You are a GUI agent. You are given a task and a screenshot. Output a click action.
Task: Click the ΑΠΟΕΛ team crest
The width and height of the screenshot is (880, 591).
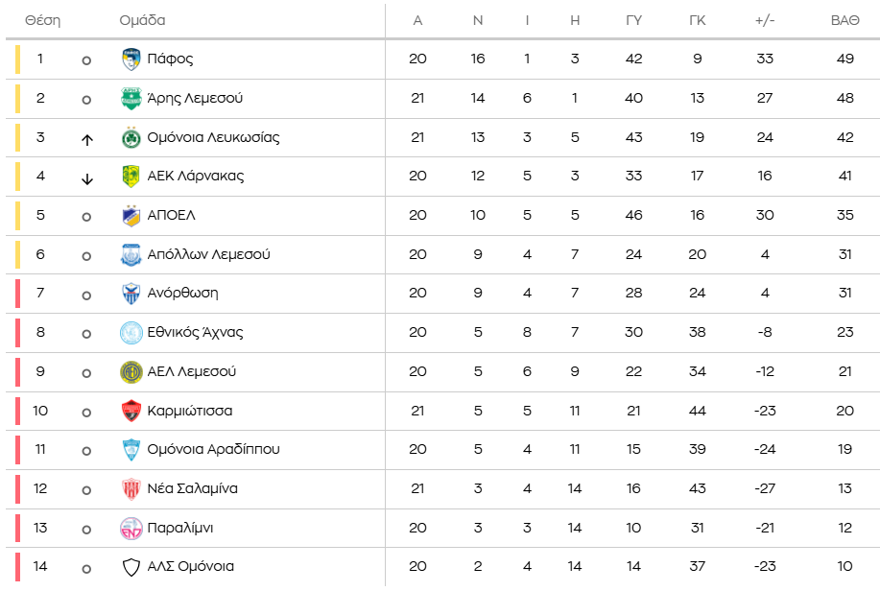[x=131, y=216]
